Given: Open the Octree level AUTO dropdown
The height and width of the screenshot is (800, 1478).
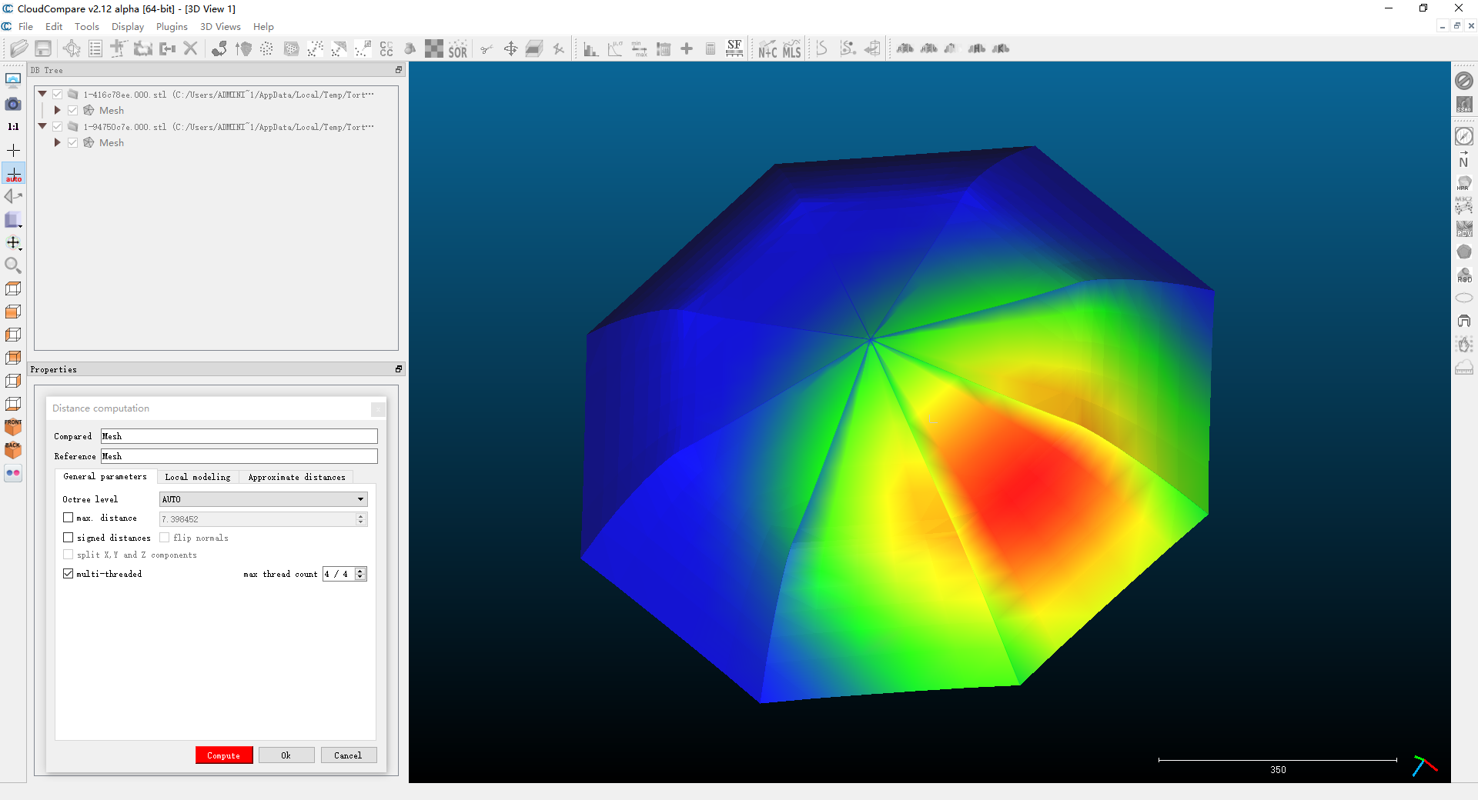Looking at the screenshot, I should point(263,499).
